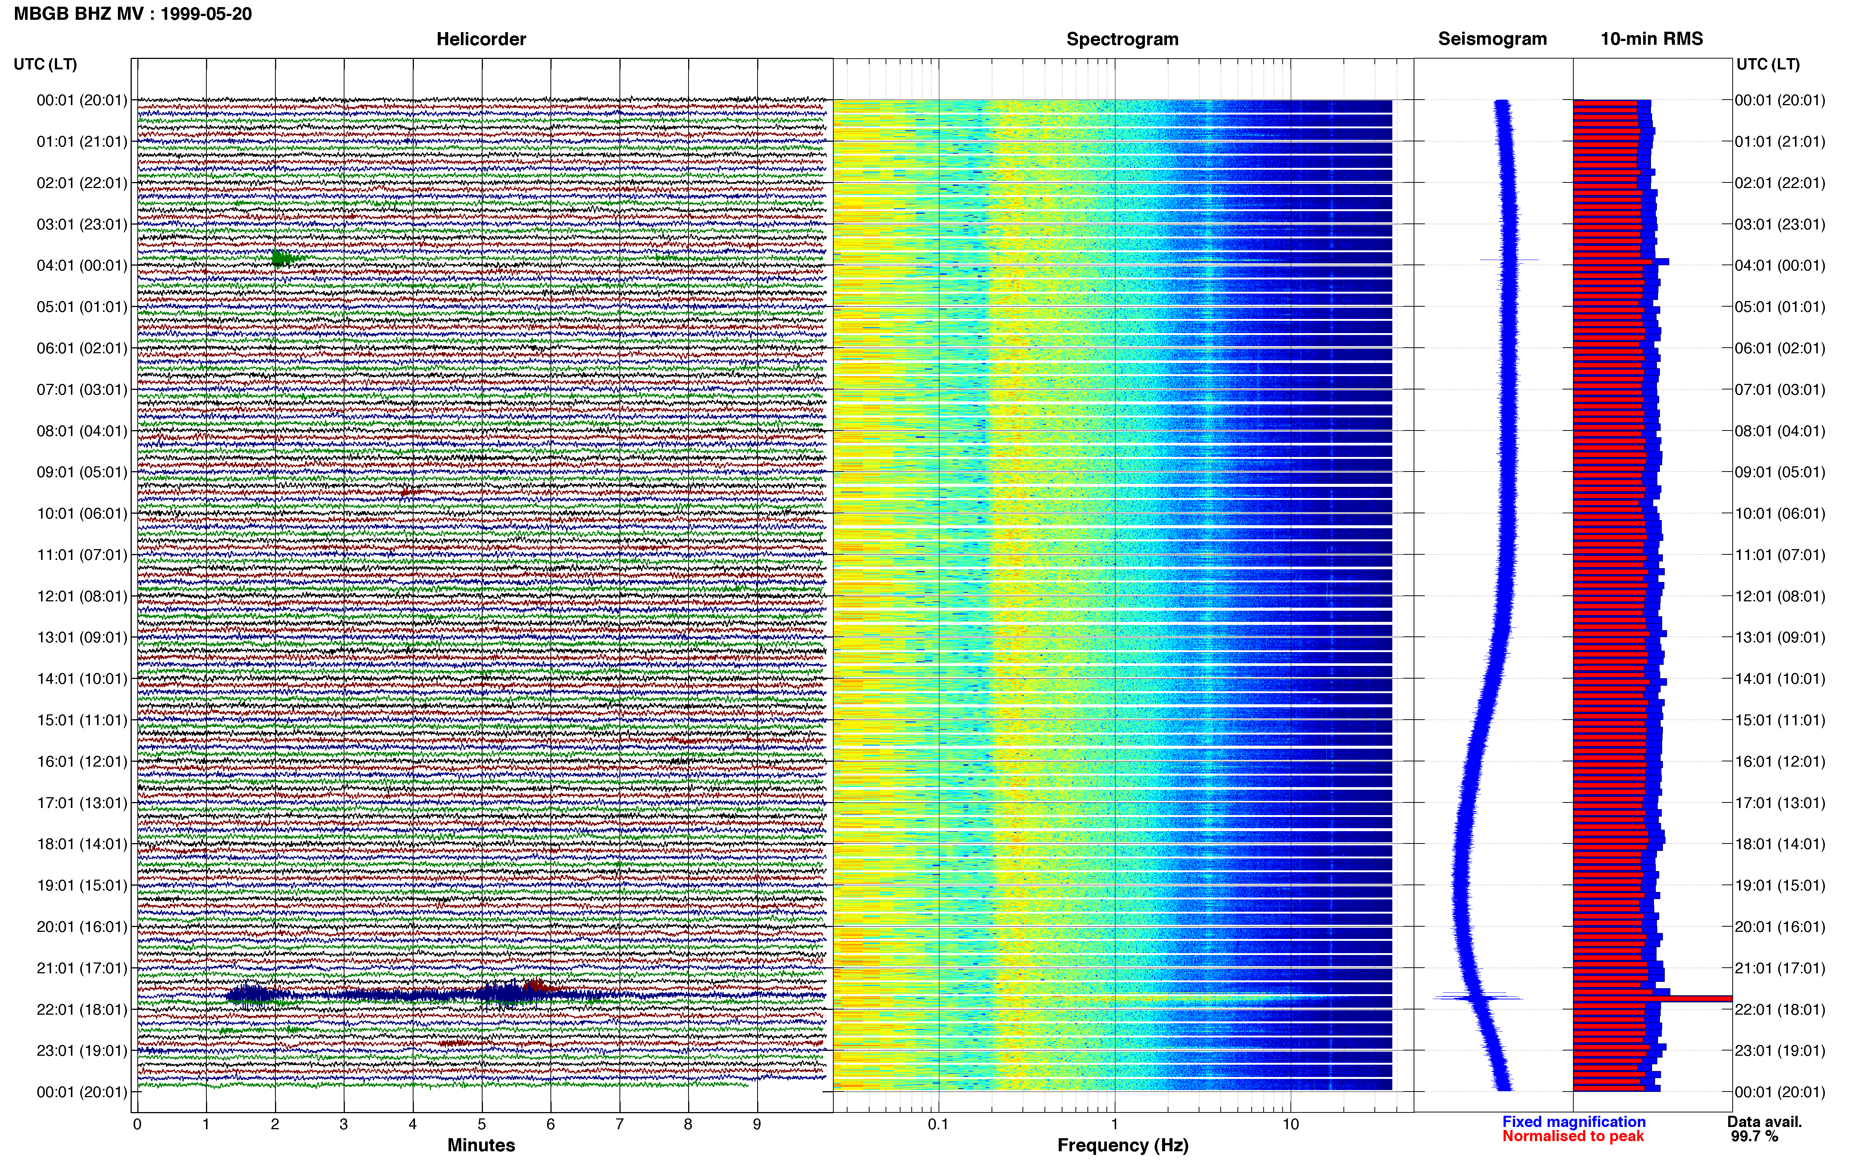Click the right 'UTC (LT)' axis label
This screenshot has width=1873, height=1171.
point(1768,64)
